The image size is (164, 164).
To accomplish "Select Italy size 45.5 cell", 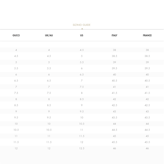I will point(115,142).
